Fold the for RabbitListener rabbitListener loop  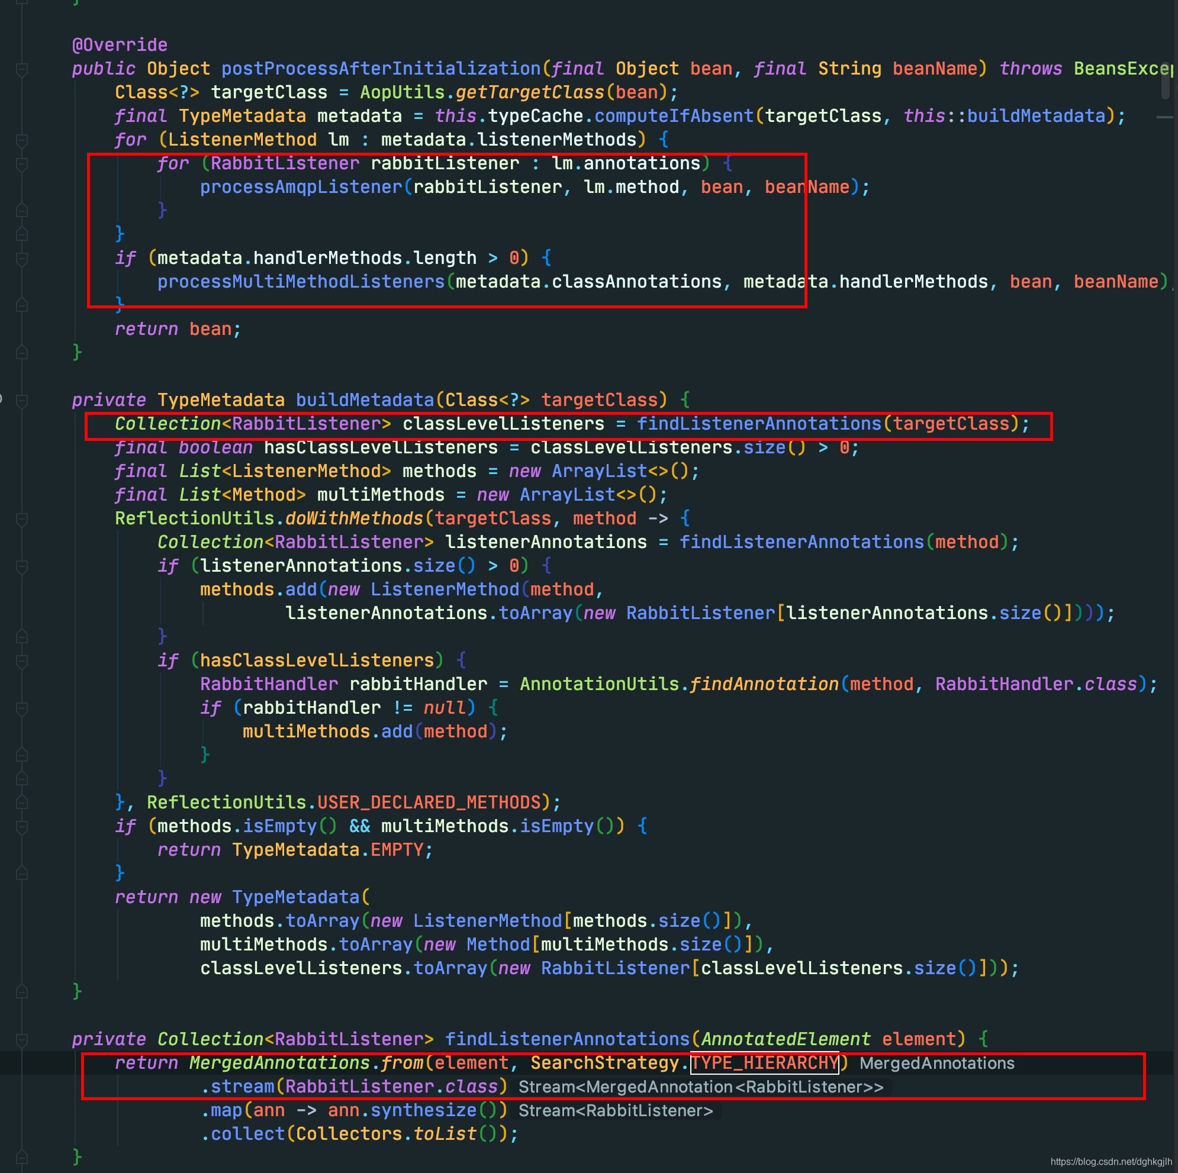pyautogui.click(x=21, y=165)
